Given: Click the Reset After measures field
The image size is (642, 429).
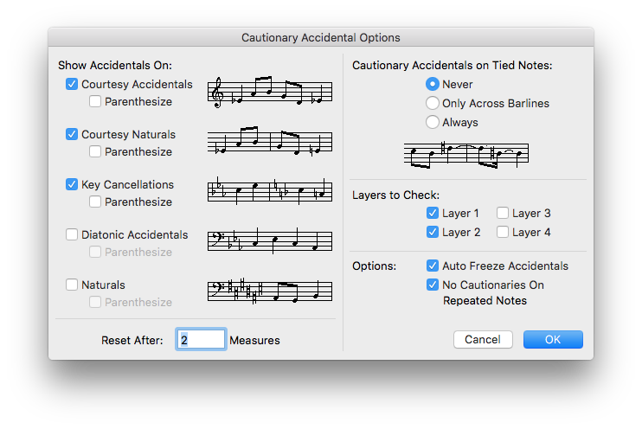Looking at the screenshot, I should tap(201, 339).
